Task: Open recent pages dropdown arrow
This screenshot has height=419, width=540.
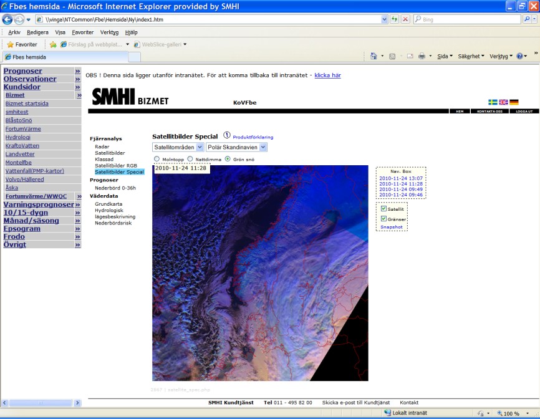Action: pyautogui.click(x=28, y=19)
